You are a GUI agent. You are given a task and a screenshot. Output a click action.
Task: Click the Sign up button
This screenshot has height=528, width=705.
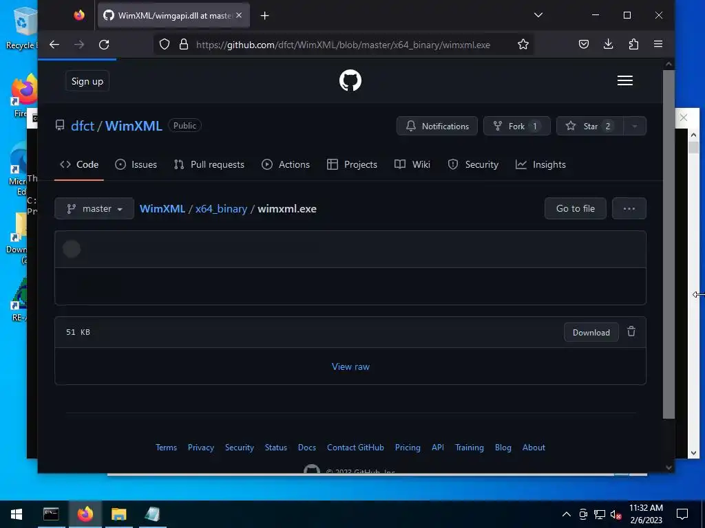click(87, 81)
